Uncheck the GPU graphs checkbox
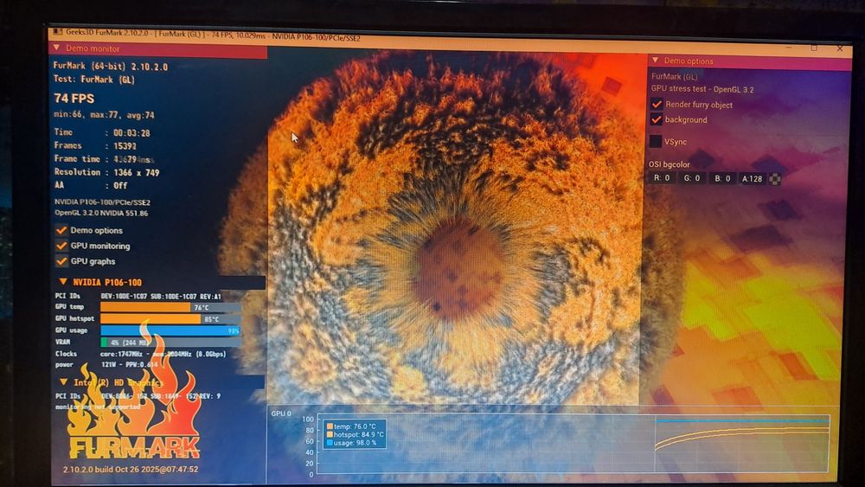The height and width of the screenshot is (487, 865). coord(61,261)
